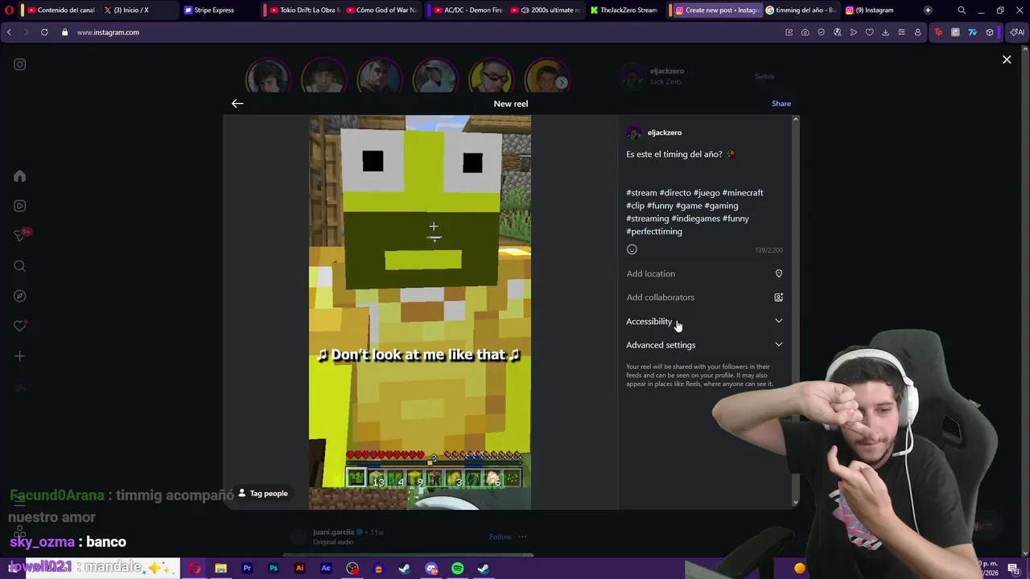Click the eljackzero profile avatar in caption panel
Viewport: 1030px width, 579px height.
pyautogui.click(x=634, y=133)
